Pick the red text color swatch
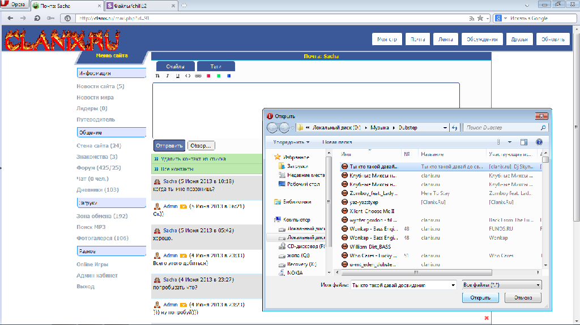 (x=208, y=76)
